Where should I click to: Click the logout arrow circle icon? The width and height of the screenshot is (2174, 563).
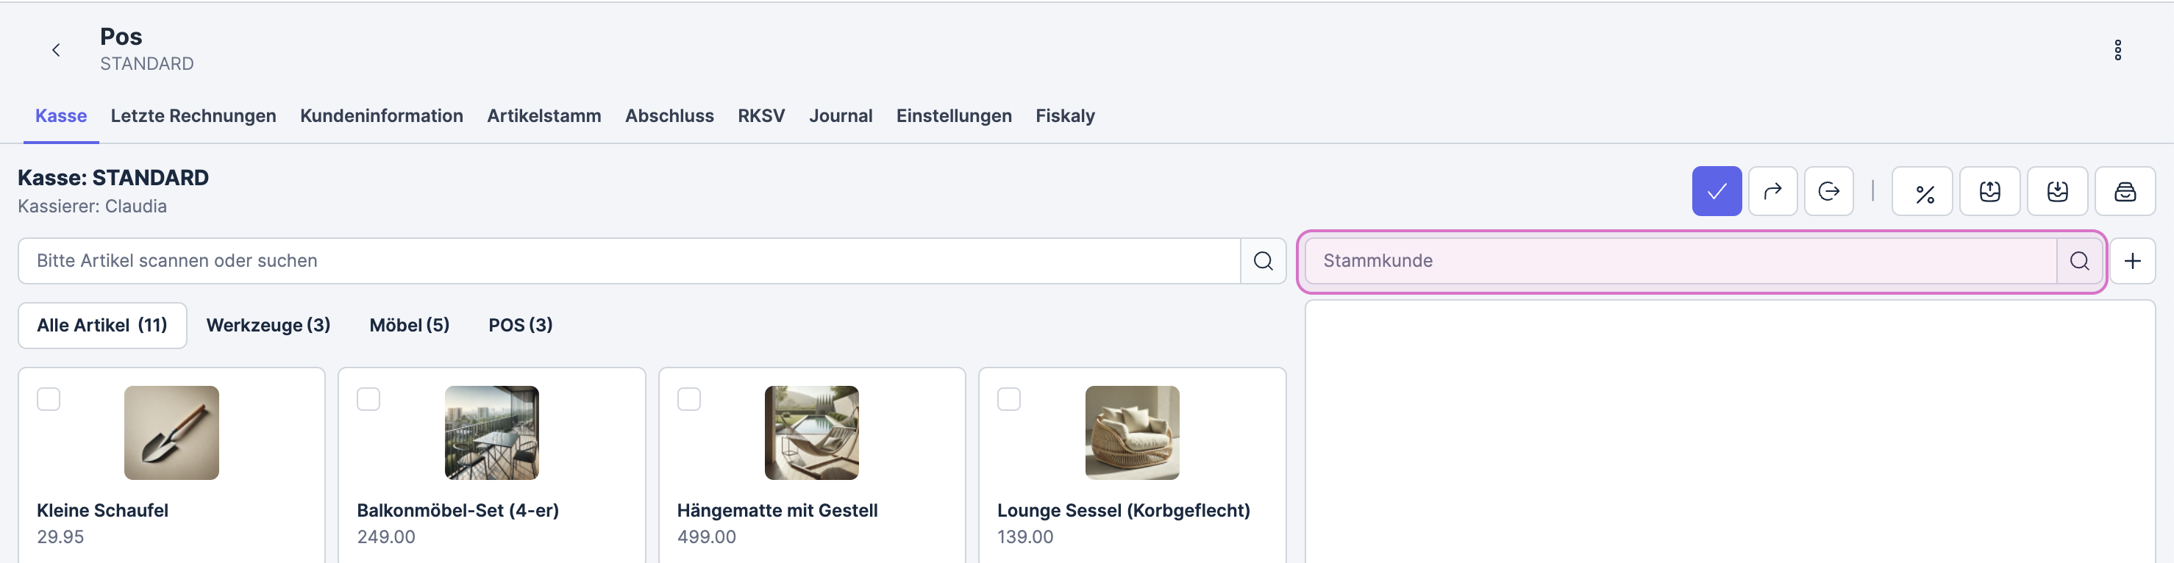1828,191
